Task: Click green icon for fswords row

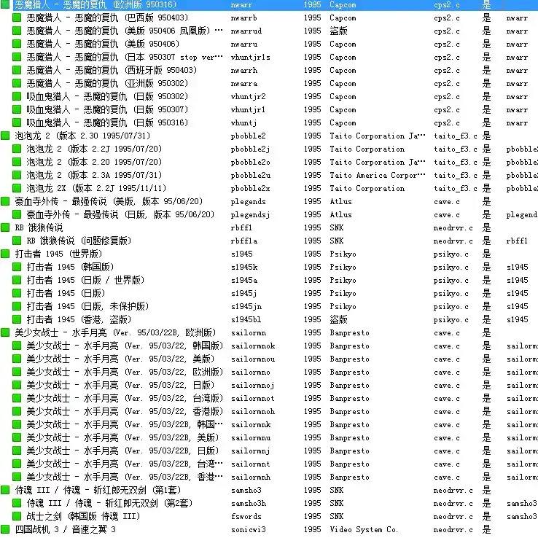Action: click(17, 516)
